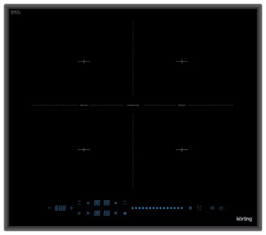Tap the pause/play icon next to lower displays
266x235 pixels.
tap(125, 213)
